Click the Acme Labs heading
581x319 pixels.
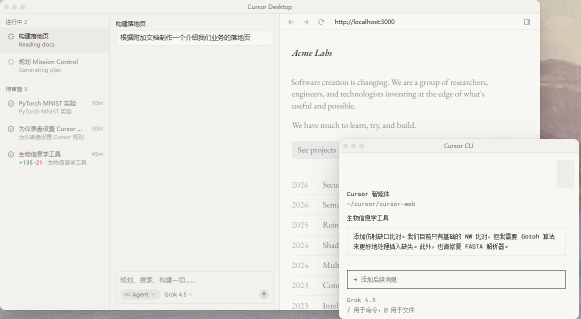tap(312, 53)
